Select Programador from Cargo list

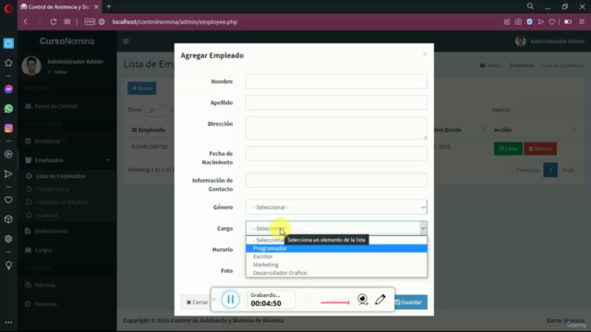point(336,248)
